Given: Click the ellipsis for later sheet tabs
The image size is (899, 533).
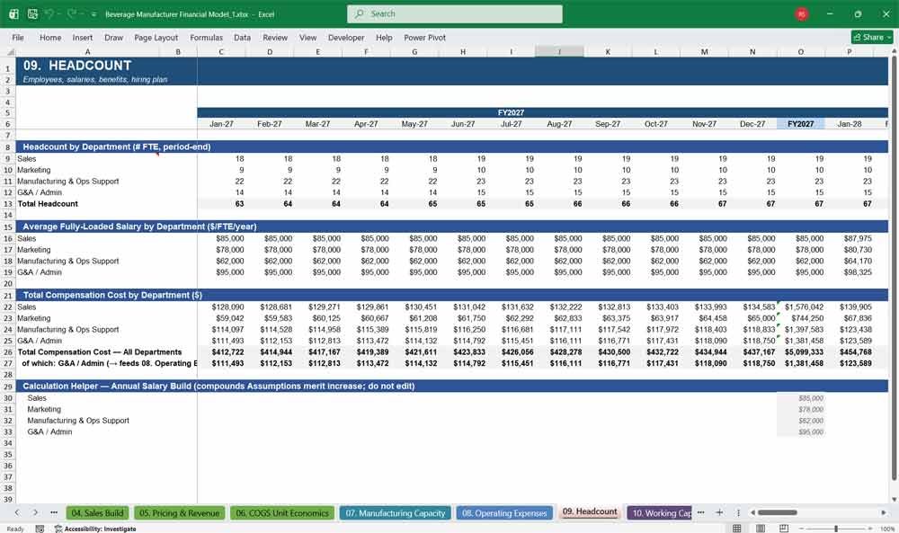Looking at the screenshot, I should (700, 512).
